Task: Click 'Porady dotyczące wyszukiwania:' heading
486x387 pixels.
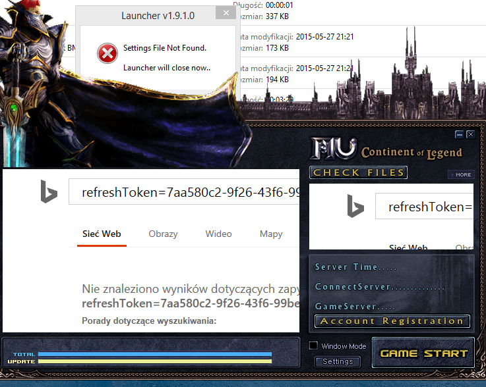Action: (149, 321)
